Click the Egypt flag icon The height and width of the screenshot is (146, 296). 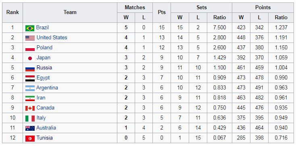30,78
